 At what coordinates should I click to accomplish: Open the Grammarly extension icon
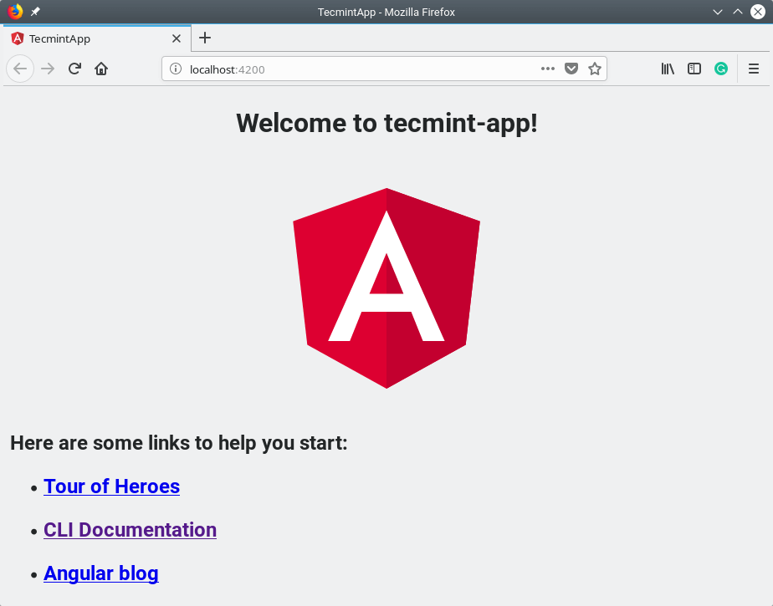click(x=721, y=69)
